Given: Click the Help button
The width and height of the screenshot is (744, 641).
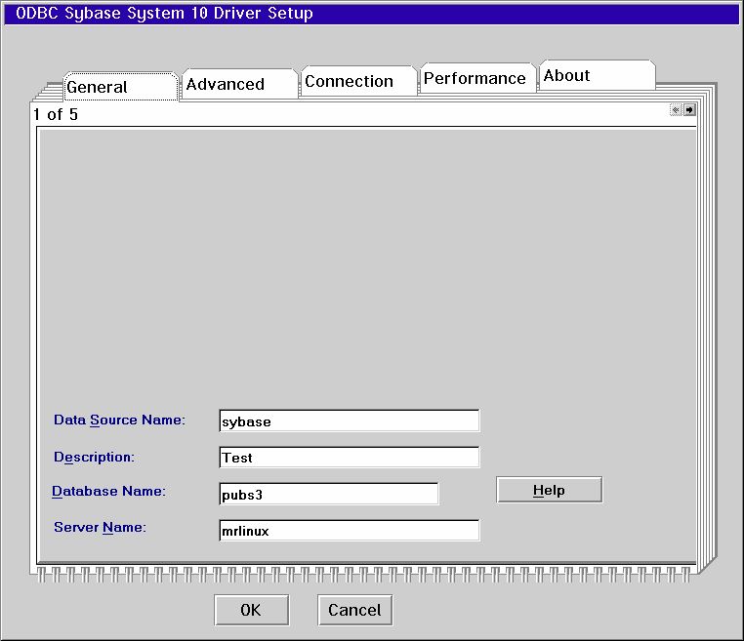Looking at the screenshot, I should pos(549,490).
